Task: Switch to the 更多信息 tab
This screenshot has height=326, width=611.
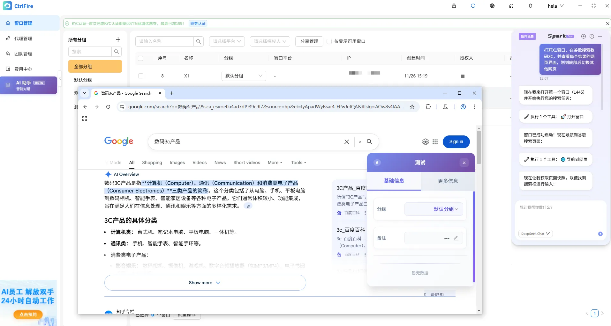Action: point(447,181)
